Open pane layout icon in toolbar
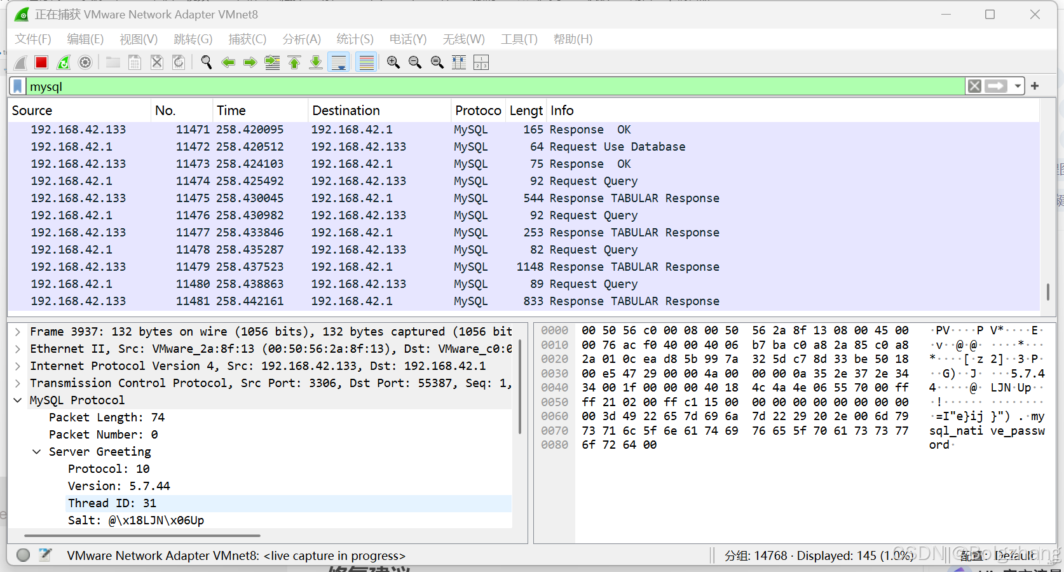Image resolution: width=1064 pixels, height=572 pixels. 481,62
